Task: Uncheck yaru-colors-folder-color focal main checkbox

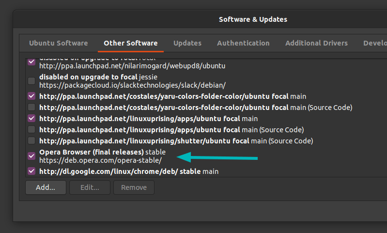Action: click(31, 96)
